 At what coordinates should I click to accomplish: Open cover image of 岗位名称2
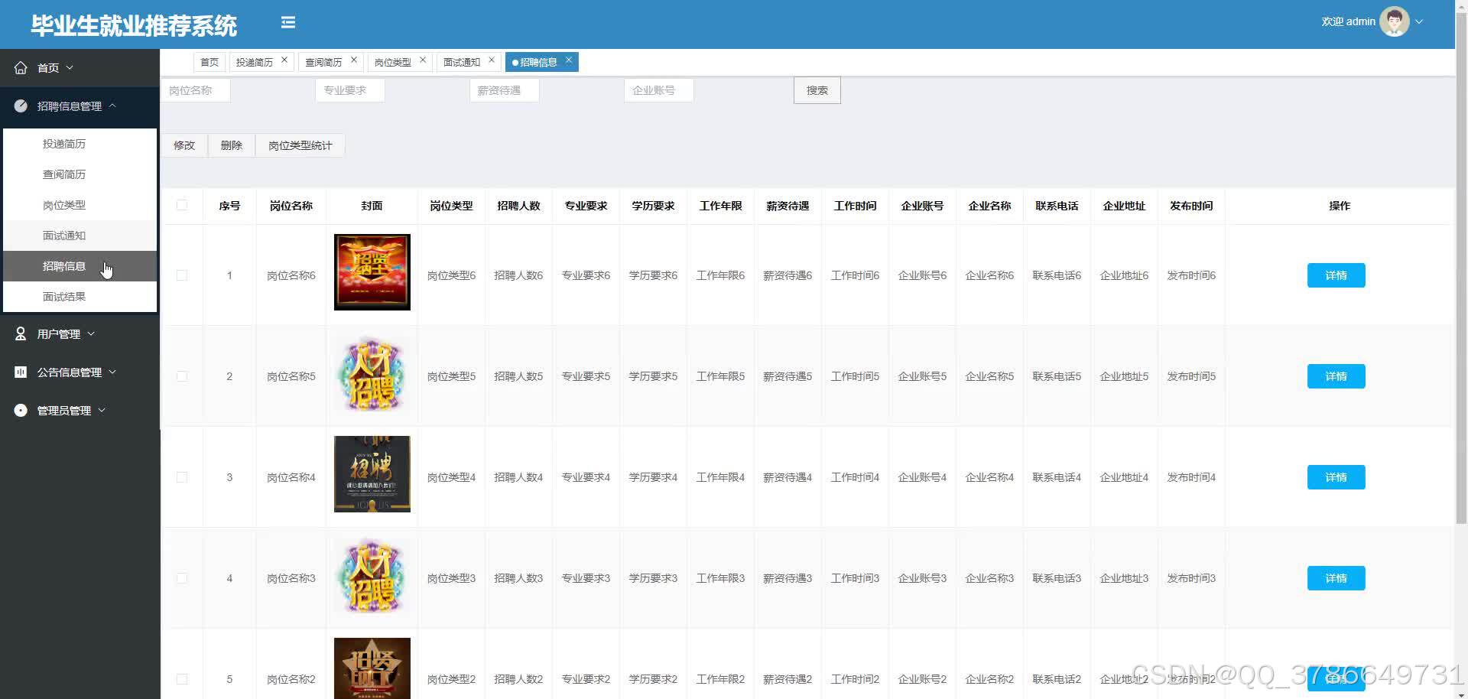point(372,668)
